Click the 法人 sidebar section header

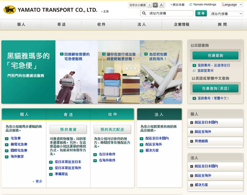pyautogui.click(x=215, y=158)
